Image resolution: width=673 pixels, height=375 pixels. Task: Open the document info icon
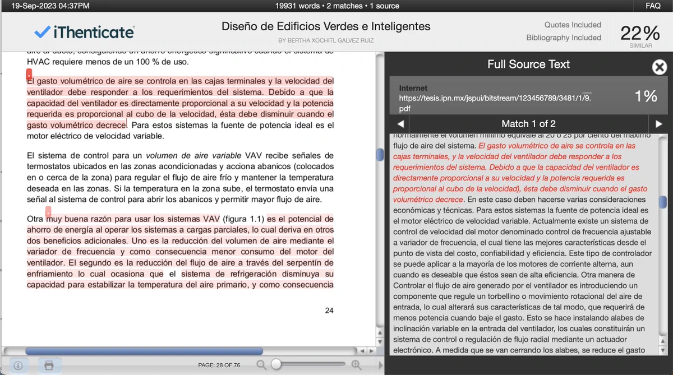click(x=18, y=365)
